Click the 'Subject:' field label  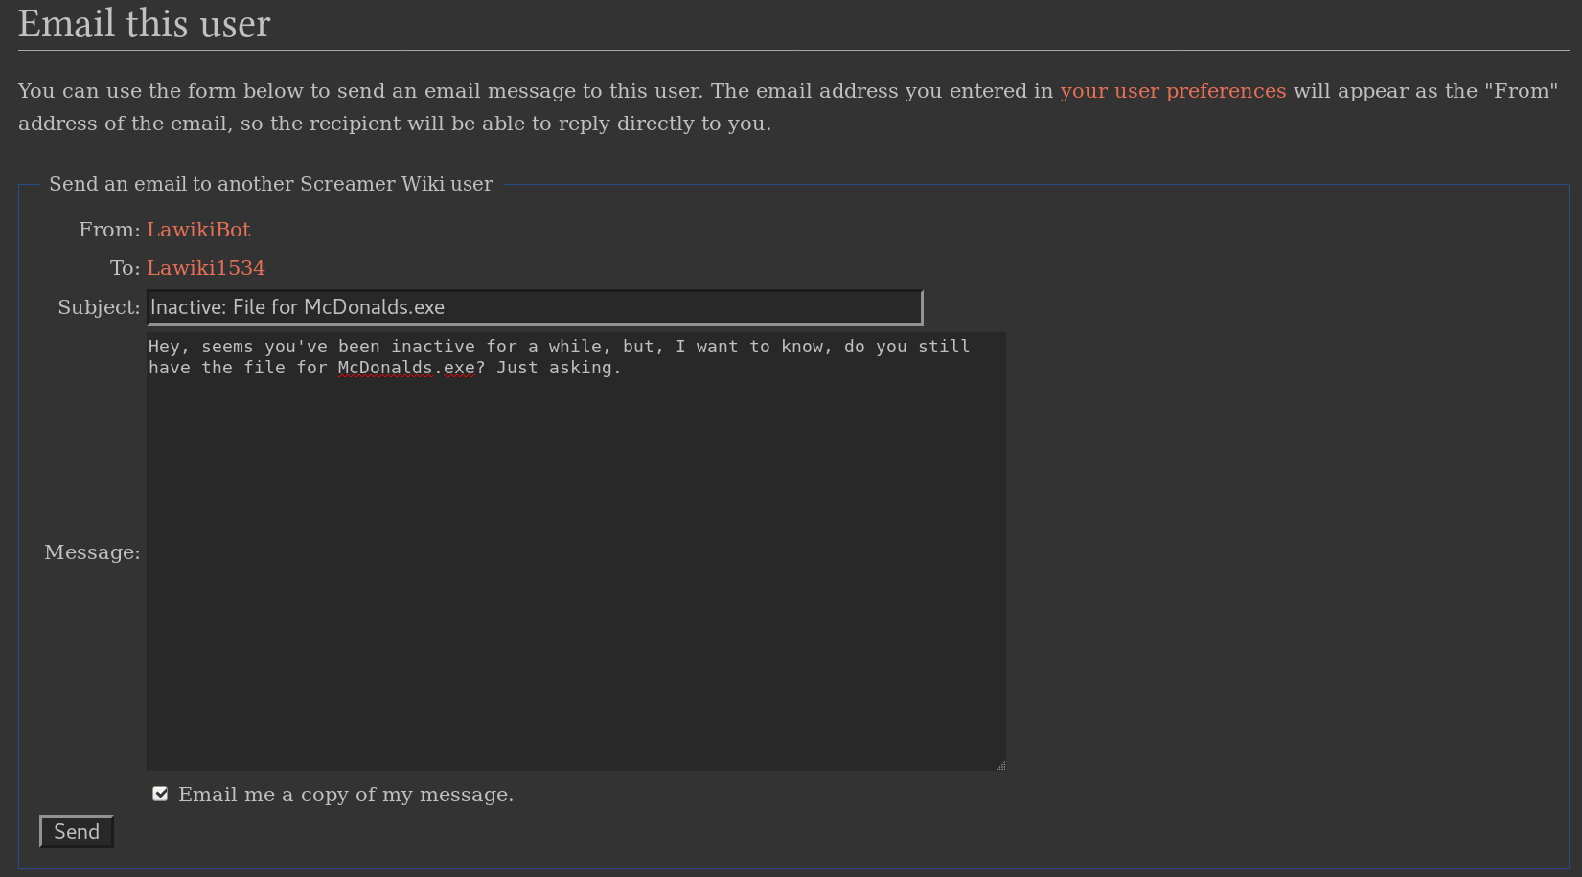99,307
